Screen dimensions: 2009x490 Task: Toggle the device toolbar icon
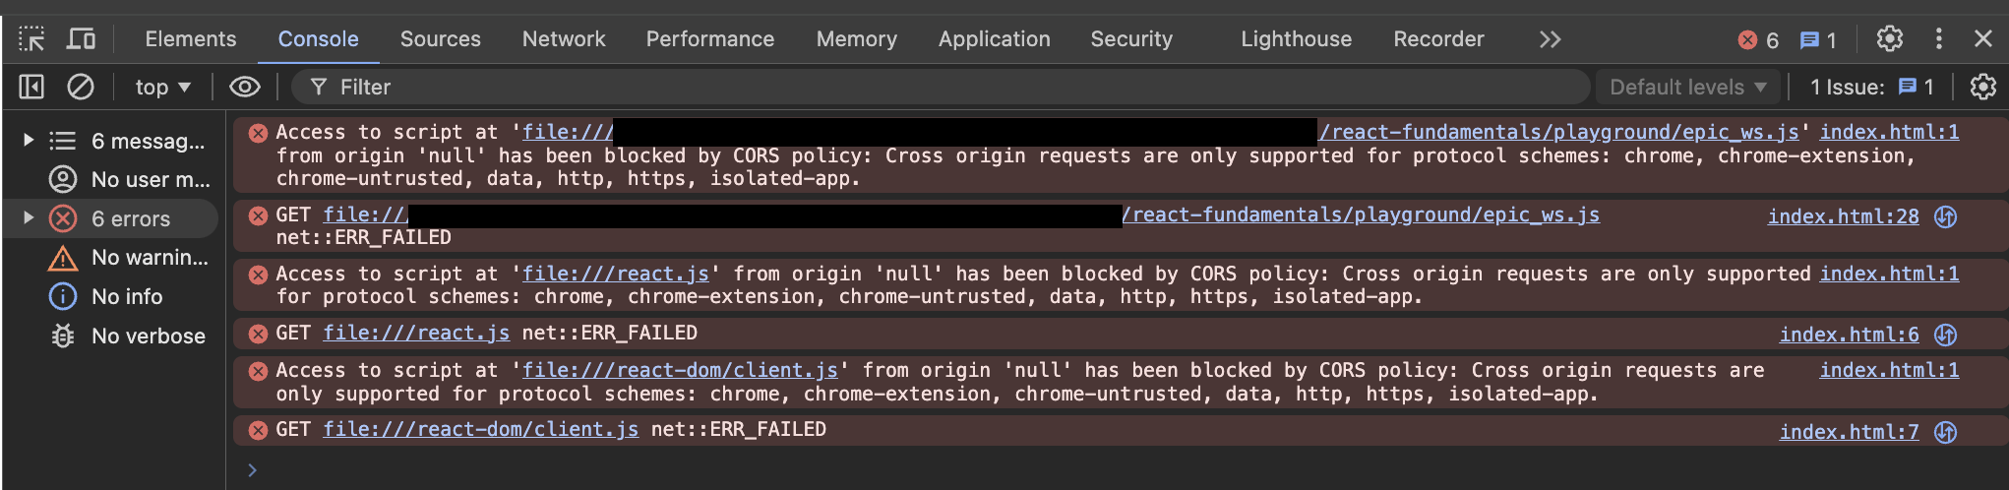click(81, 39)
